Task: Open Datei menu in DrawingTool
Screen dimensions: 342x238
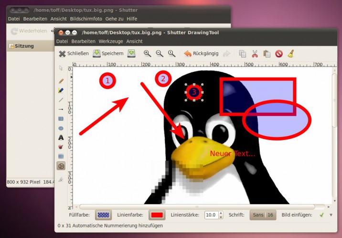Action: pyautogui.click(x=62, y=41)
